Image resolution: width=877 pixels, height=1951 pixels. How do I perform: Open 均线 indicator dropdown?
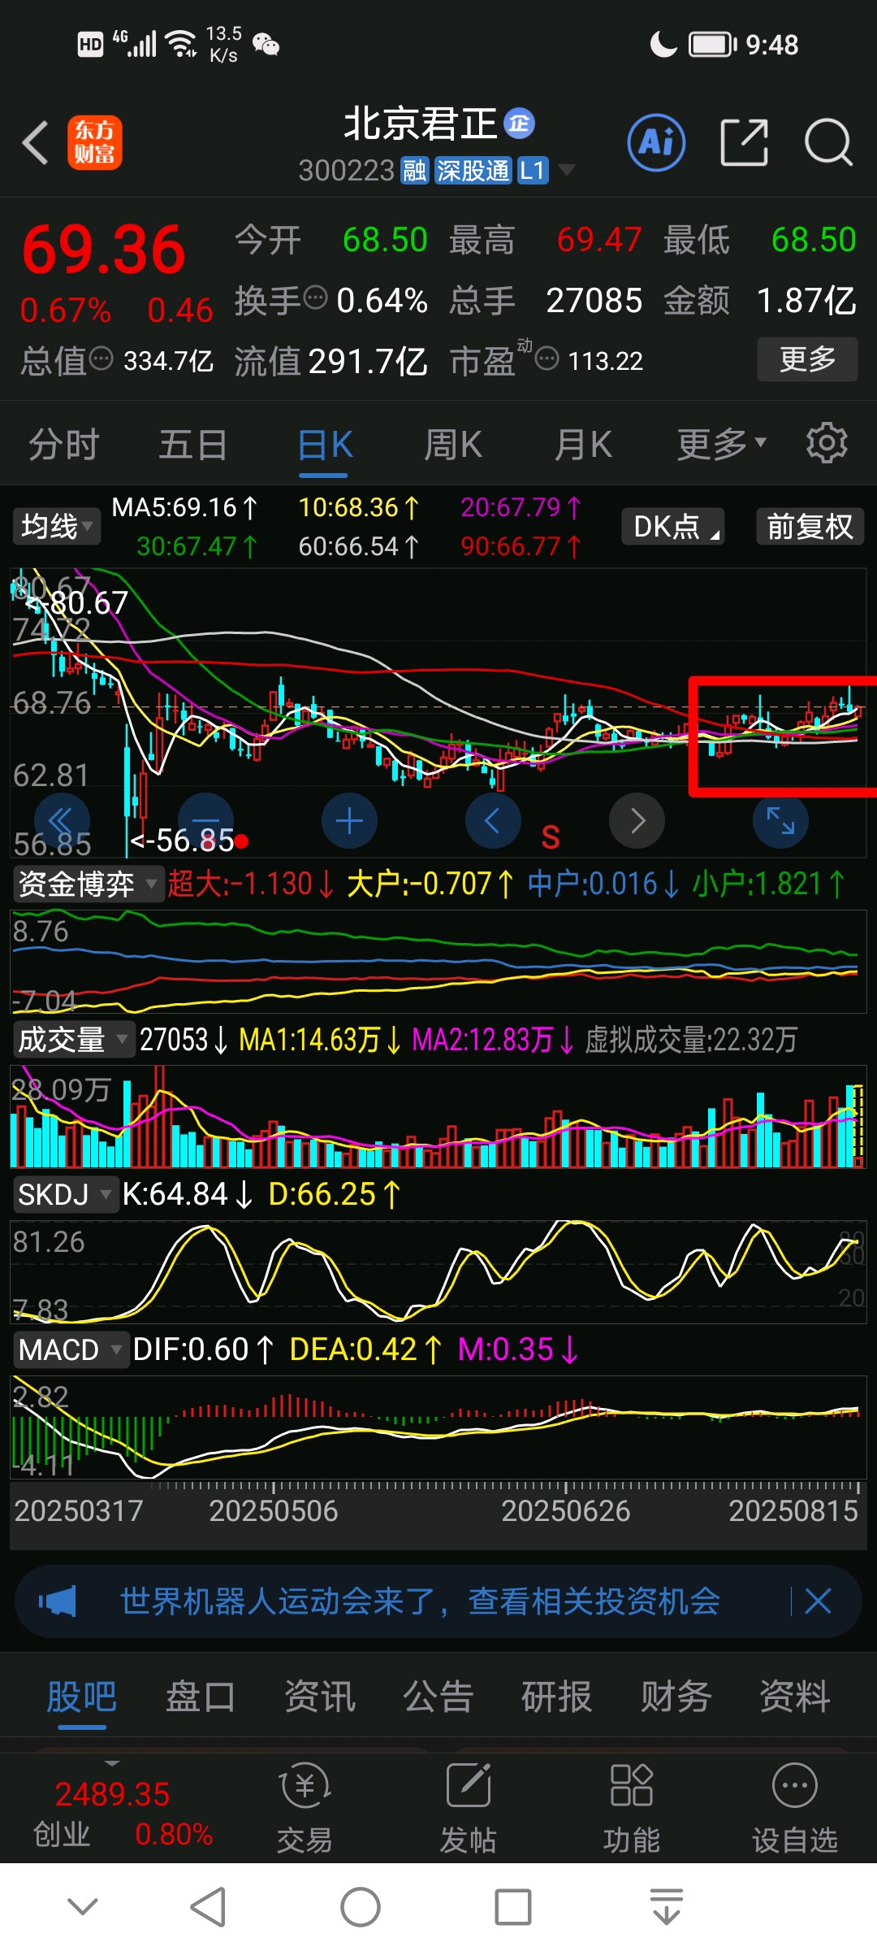[56, 527]
